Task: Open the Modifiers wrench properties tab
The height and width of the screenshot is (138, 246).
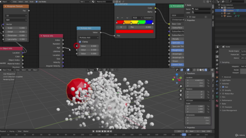Action: tap(217, 81)
